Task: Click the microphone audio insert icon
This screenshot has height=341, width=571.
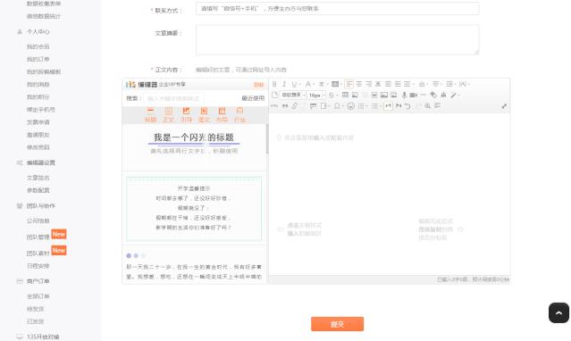Action: 404,95
